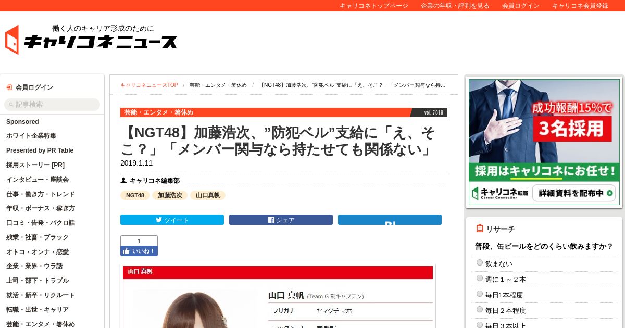Share the article via Facebook シェア button
The height and width of the screenshot is (328, 625).
281,220
